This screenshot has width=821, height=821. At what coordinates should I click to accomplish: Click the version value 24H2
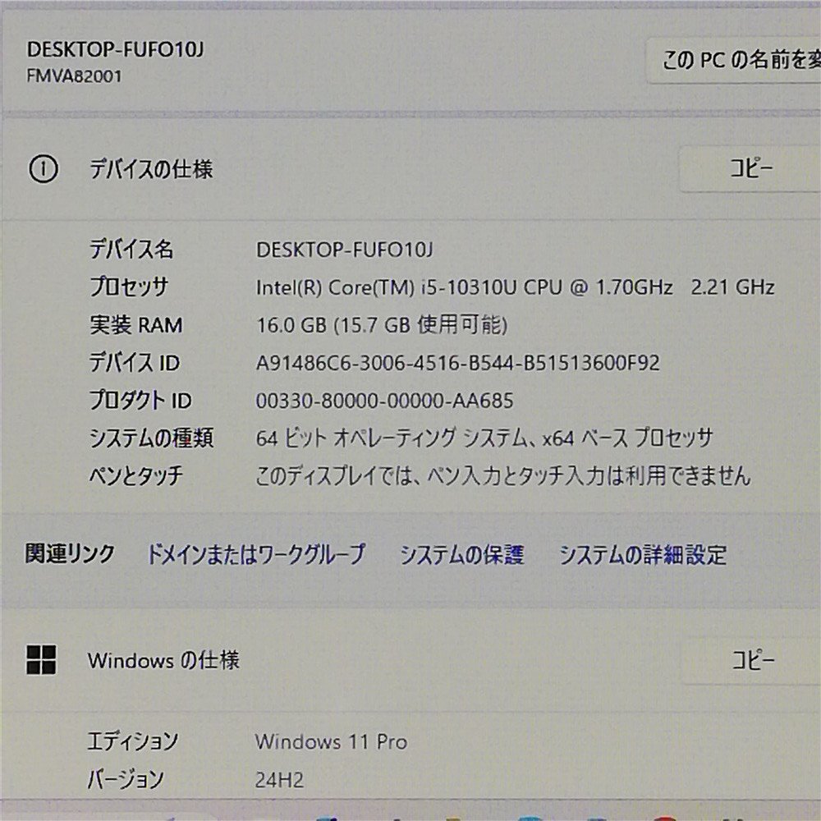pos(280,780)
